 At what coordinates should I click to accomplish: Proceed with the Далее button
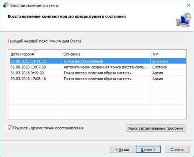click(148, 149)
